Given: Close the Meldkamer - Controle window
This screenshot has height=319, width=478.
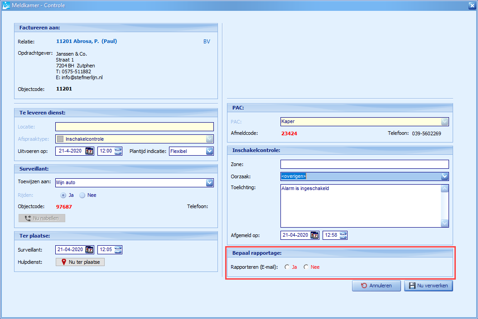Looking at the screenshot, I should tap(472, 5).
